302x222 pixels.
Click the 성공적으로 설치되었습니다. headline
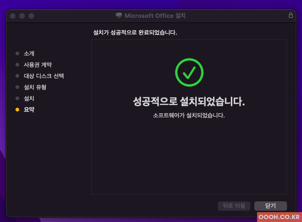[189, 101]
